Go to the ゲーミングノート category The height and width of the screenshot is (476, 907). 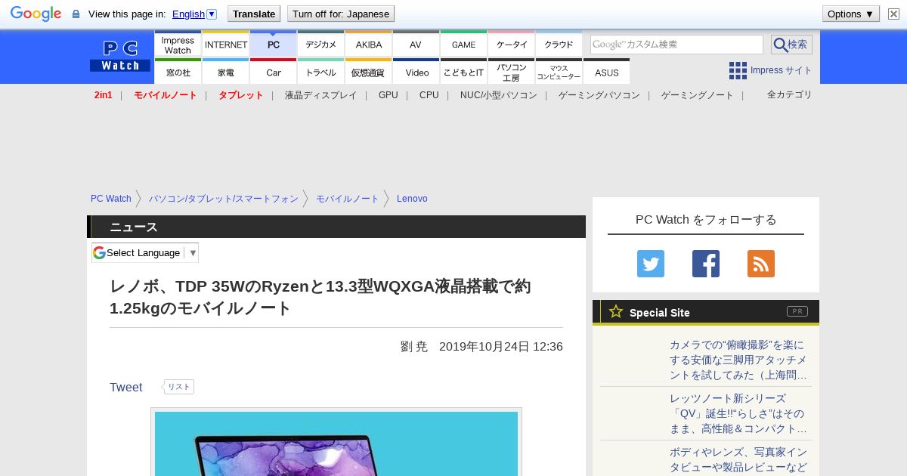[x=697, y=95]
